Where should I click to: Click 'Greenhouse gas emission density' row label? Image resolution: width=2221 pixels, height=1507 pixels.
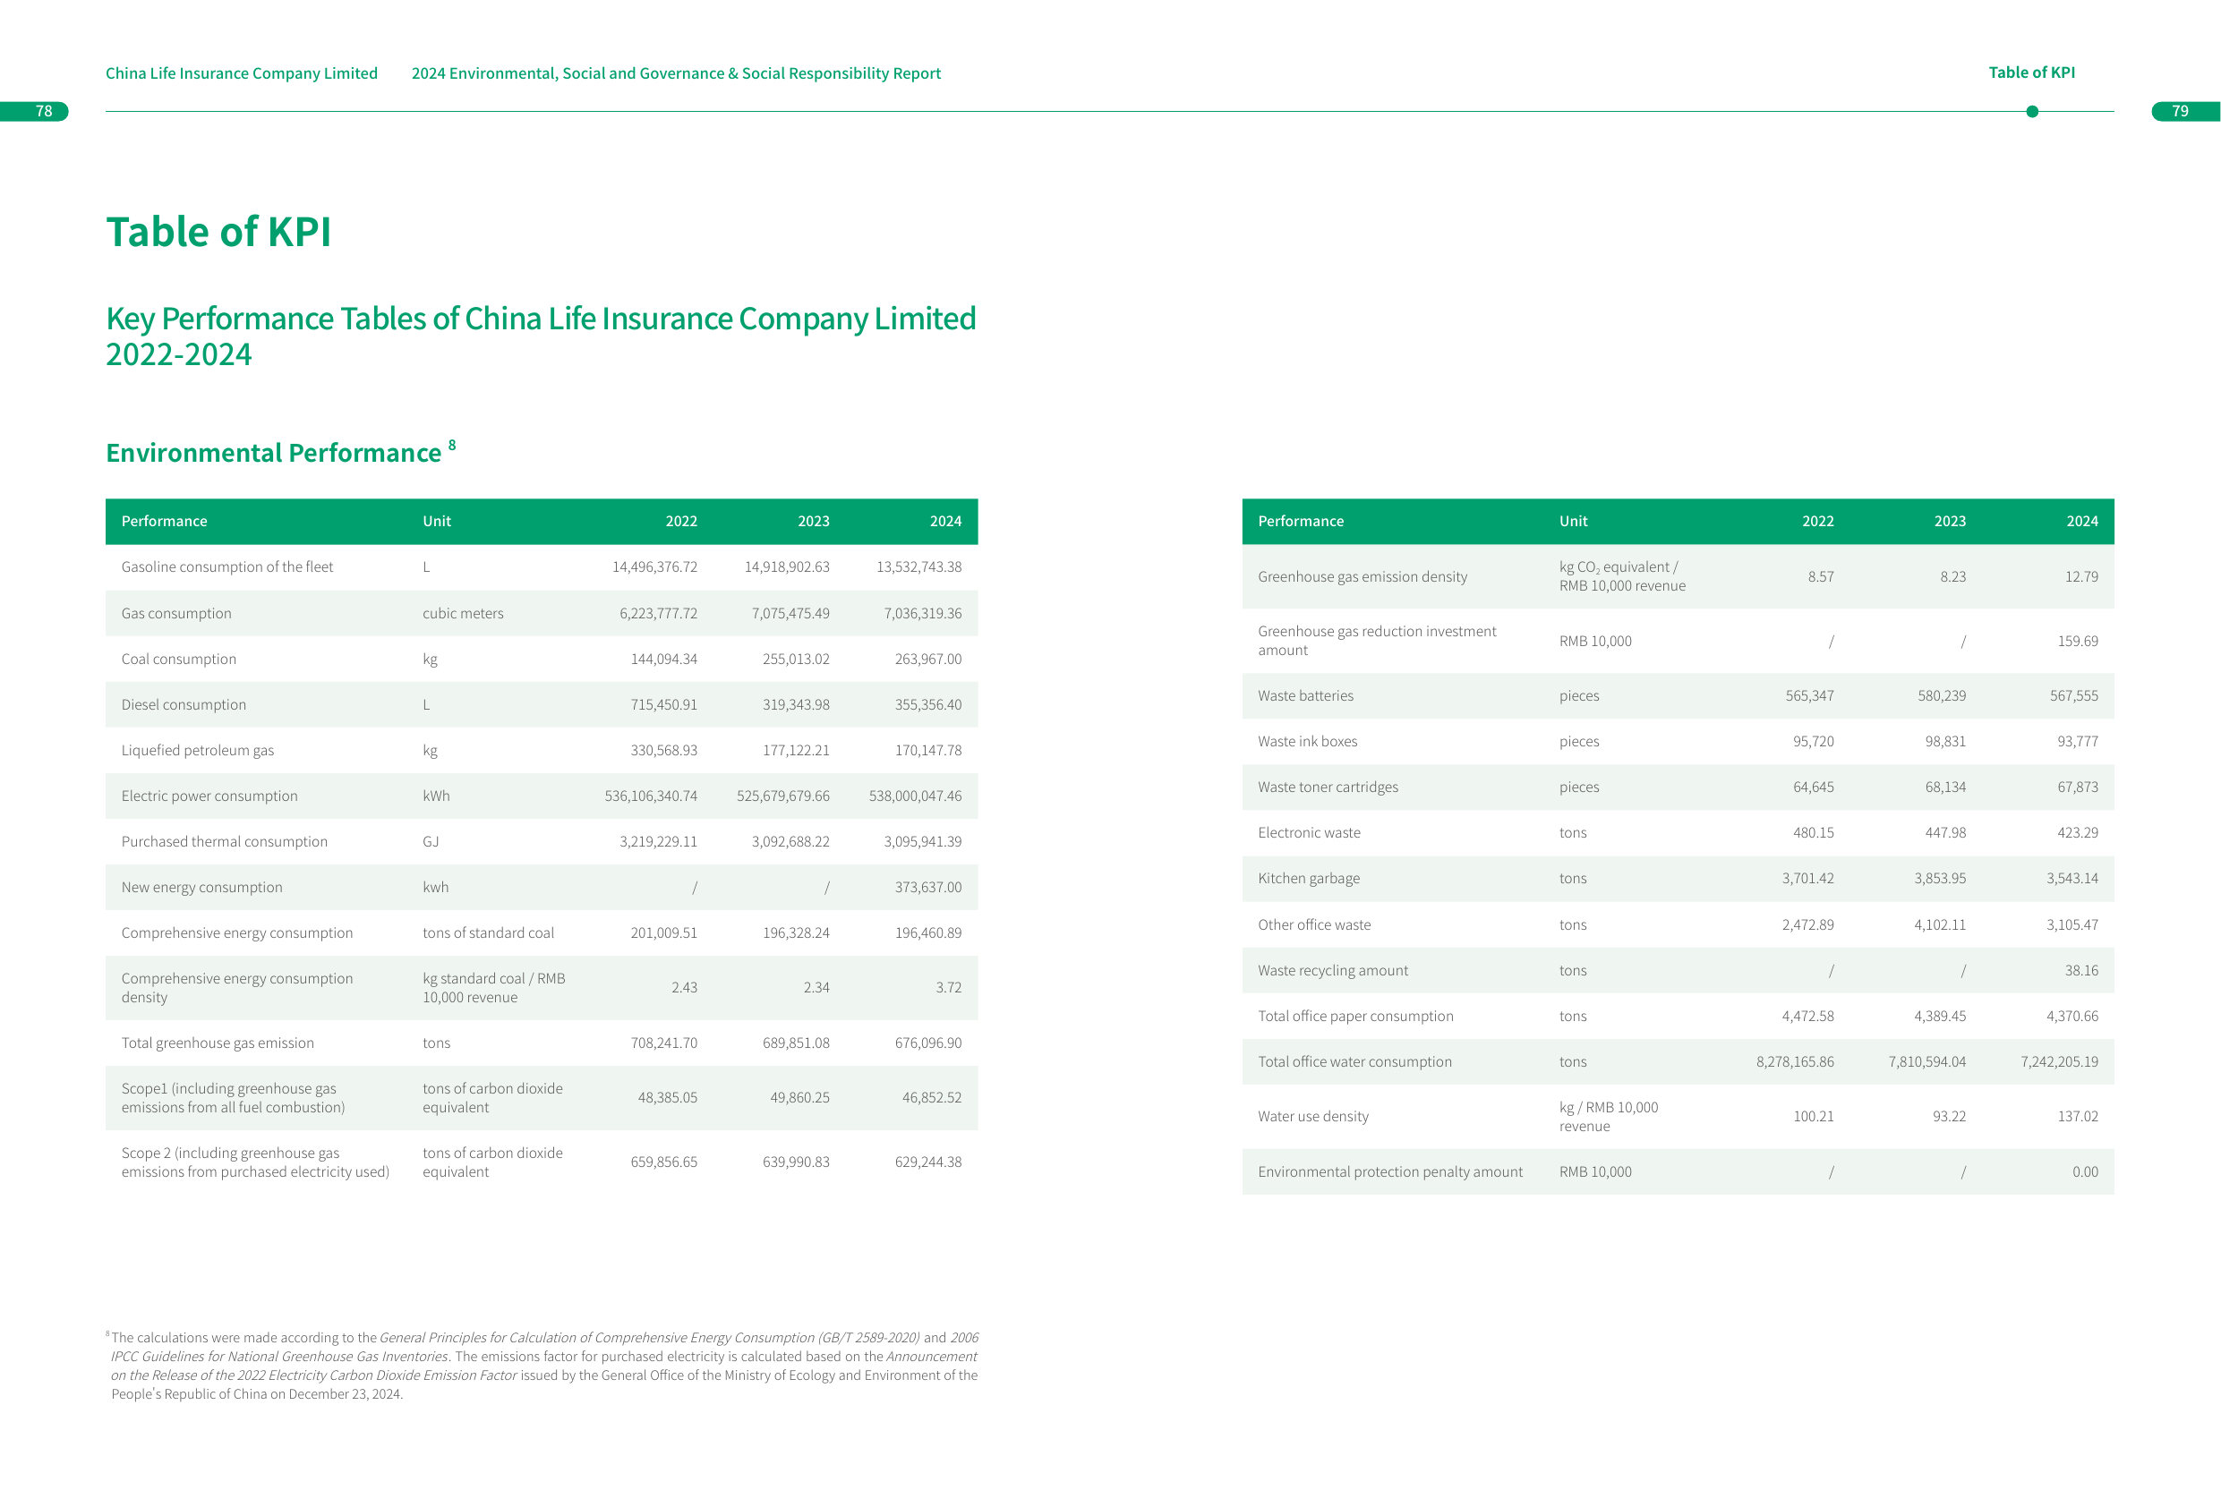(x=1362, y=577)
